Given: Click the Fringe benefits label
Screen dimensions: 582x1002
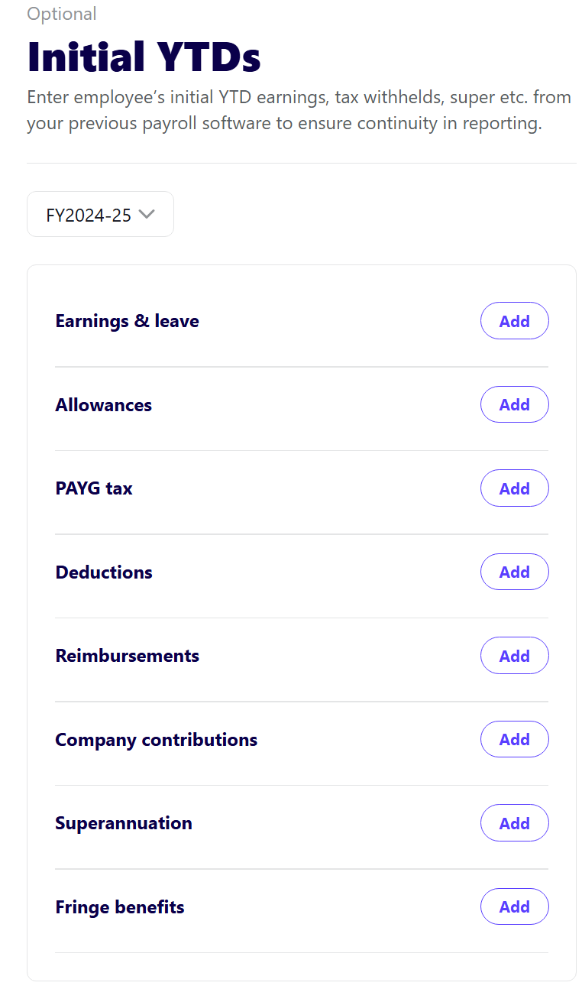Looking at the screenshot, I should tap(120, 907).
